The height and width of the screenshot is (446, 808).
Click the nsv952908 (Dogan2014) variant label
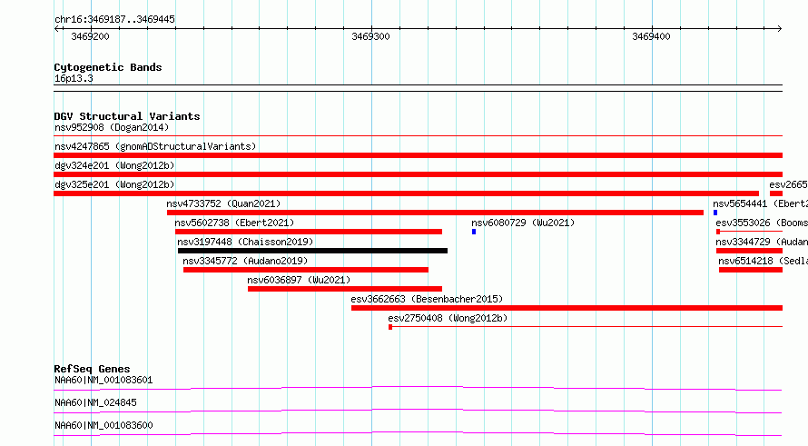click(112, 127)
